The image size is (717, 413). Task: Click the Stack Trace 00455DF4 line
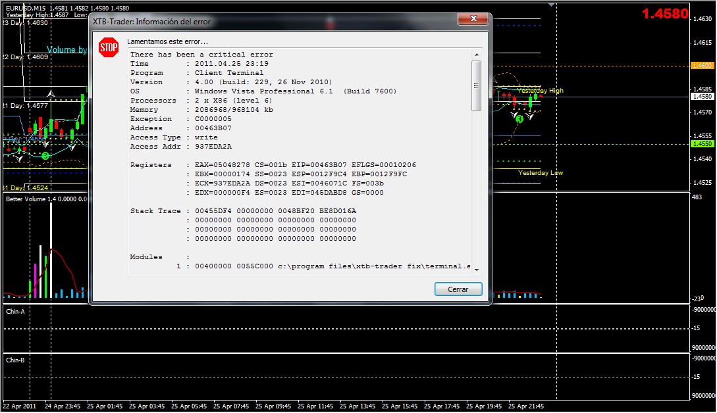[243, 210]
